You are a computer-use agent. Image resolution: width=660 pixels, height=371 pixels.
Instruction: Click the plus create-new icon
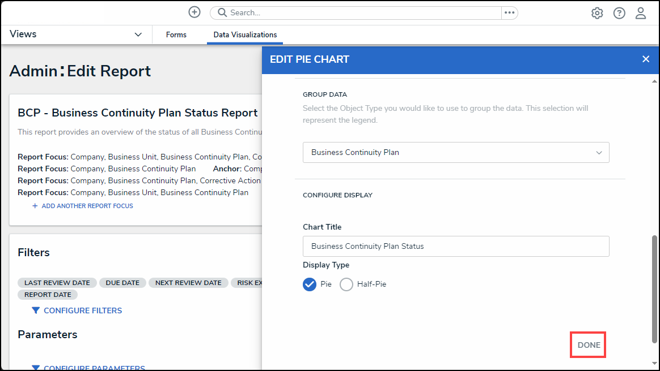pyautogui.click(x=194, y=12)
